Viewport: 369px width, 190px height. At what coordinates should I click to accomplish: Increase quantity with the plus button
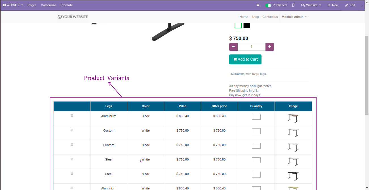(x=270, y=47)
